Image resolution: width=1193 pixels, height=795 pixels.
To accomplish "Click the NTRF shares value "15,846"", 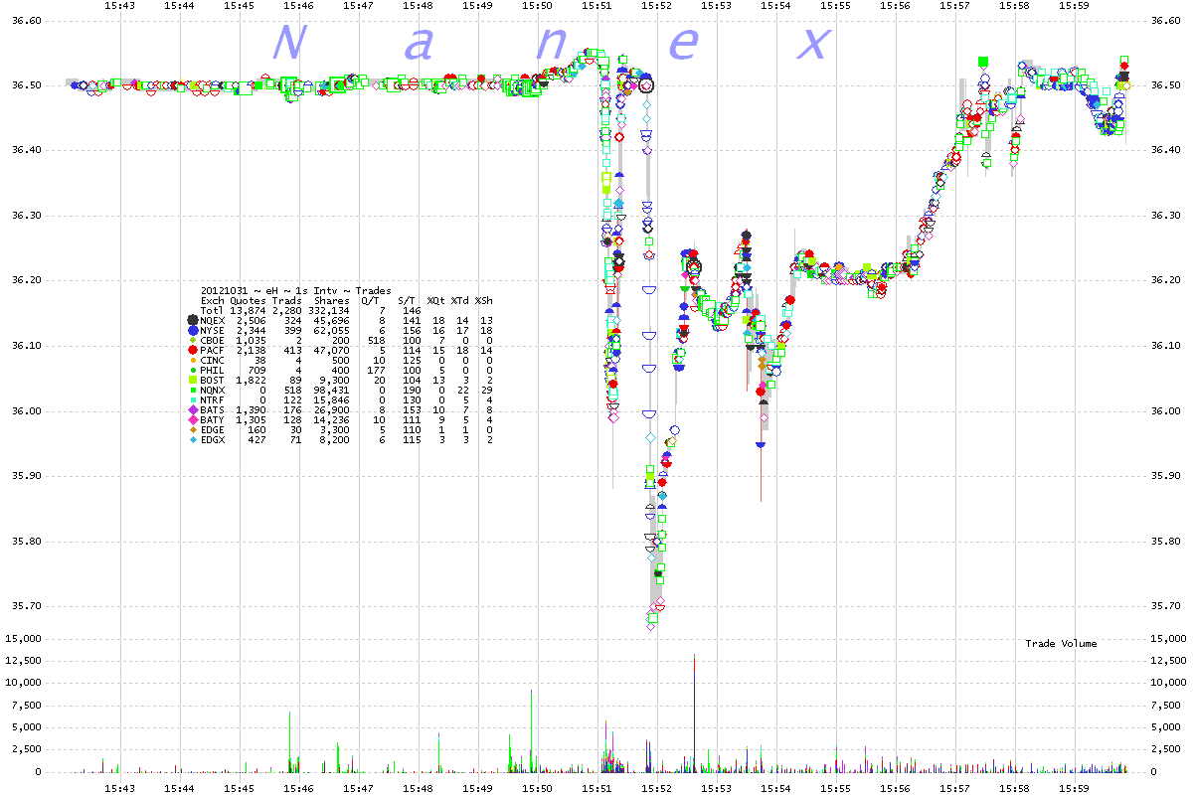I will [332, 399].
